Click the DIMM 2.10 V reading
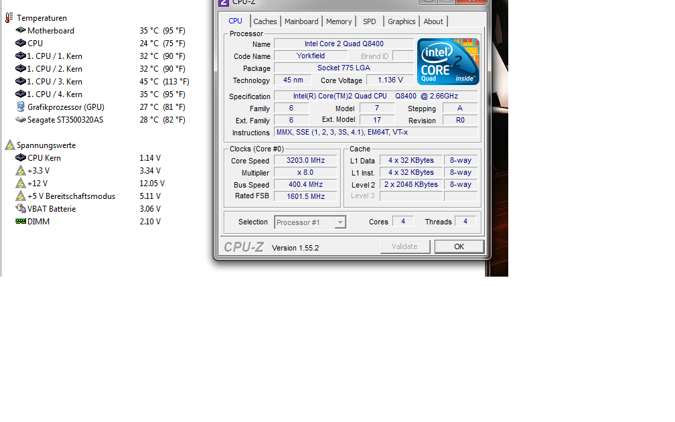 (150, 221)
